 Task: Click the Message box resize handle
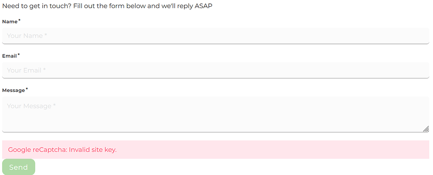[426, 129]
